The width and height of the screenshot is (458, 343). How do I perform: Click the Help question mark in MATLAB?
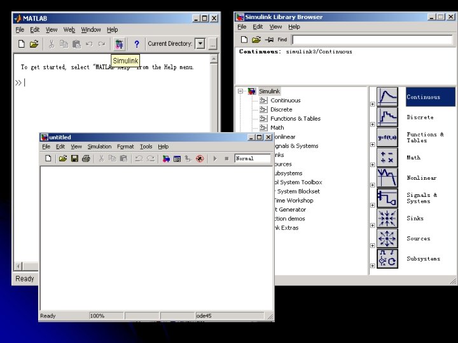(136, 44)
